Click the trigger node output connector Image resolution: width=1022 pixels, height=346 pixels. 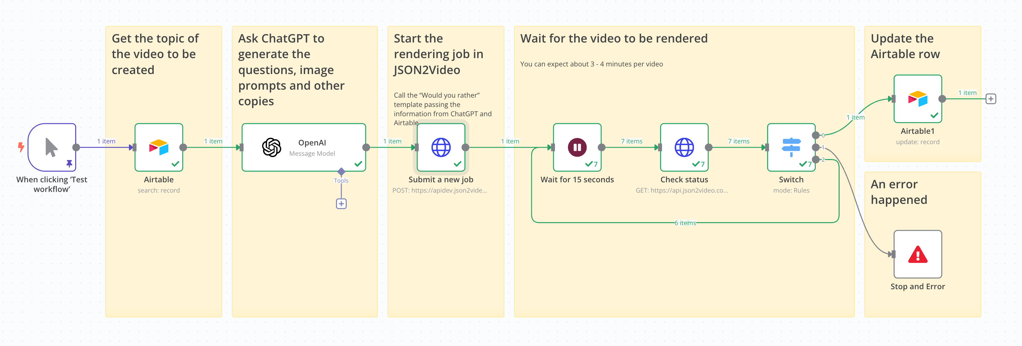pyautogui.click(x=76, y=147)
